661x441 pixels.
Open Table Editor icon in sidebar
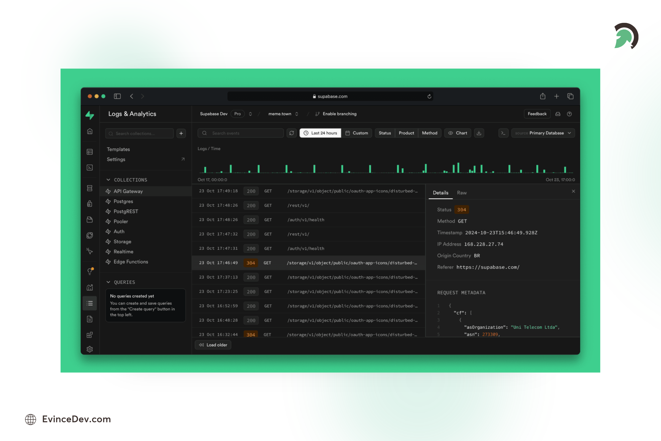(x=90, y=152)
